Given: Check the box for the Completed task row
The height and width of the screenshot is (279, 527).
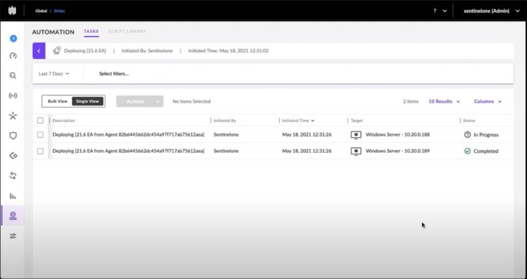Looking at the screenshot, I should [40, 151].
